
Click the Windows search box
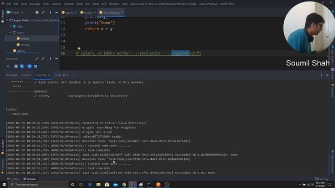pyautogui.click(x=38, y=184)
